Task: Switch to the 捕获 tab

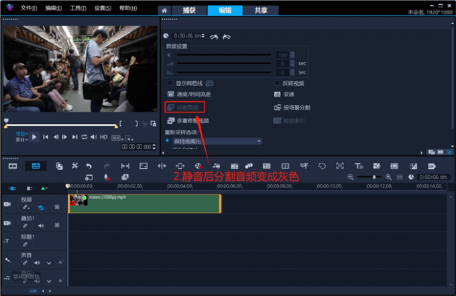Action: pos(189,11)
